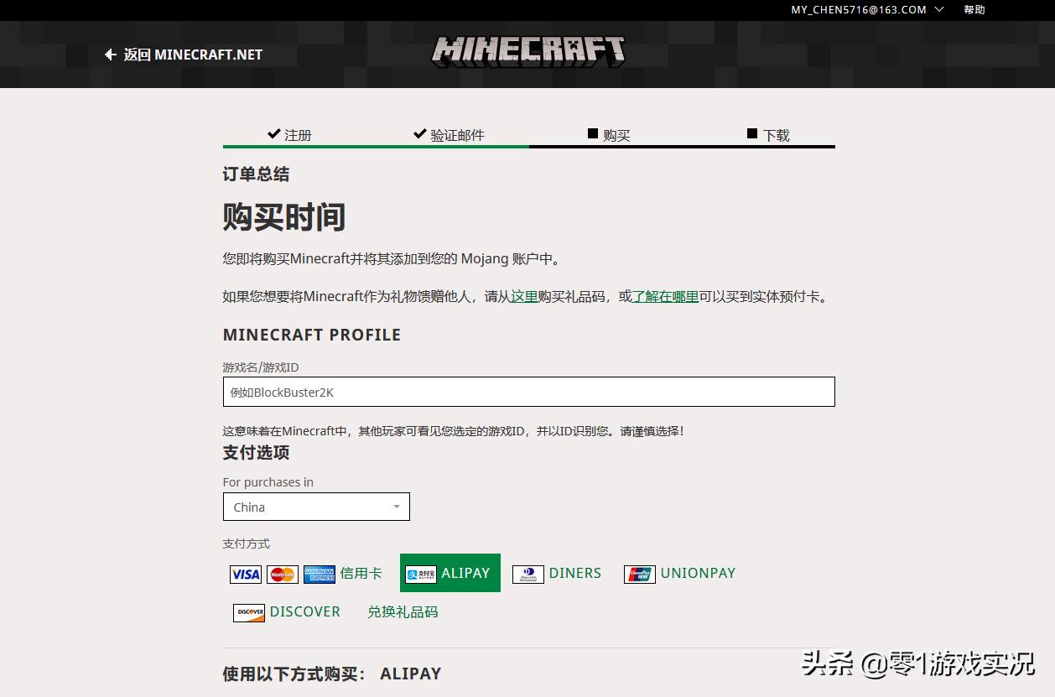The height and width of the screenshot is (697, 1055).
Task: Select the Diners Club payment icon
Action: point(527,574)
